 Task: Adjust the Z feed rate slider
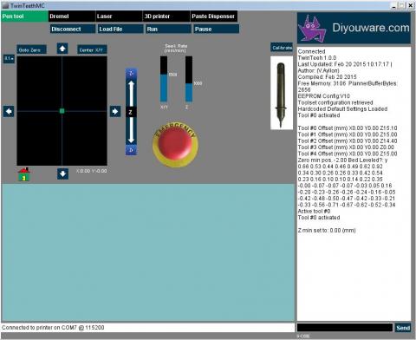click(189, 79)
